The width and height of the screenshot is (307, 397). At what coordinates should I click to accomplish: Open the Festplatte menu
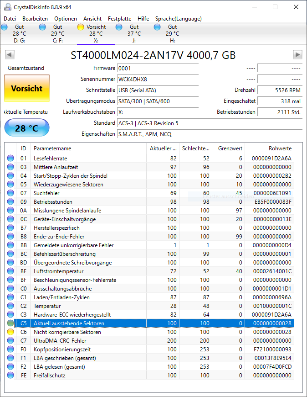[119, 19]
